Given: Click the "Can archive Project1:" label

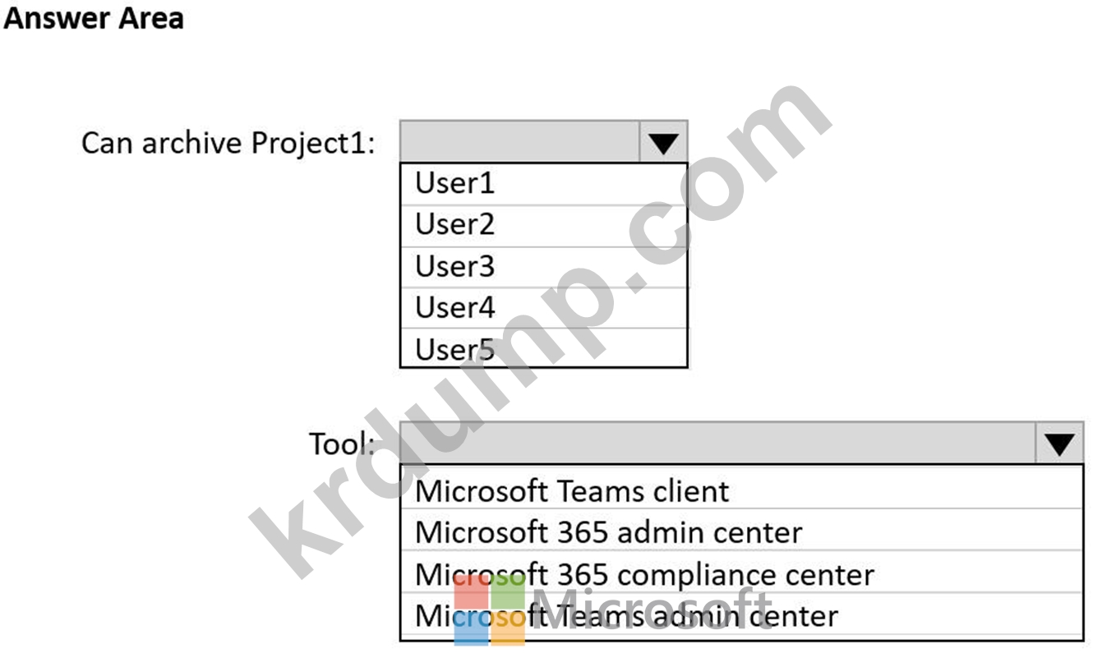Looking at the screenshot, I should click(228, 143).
